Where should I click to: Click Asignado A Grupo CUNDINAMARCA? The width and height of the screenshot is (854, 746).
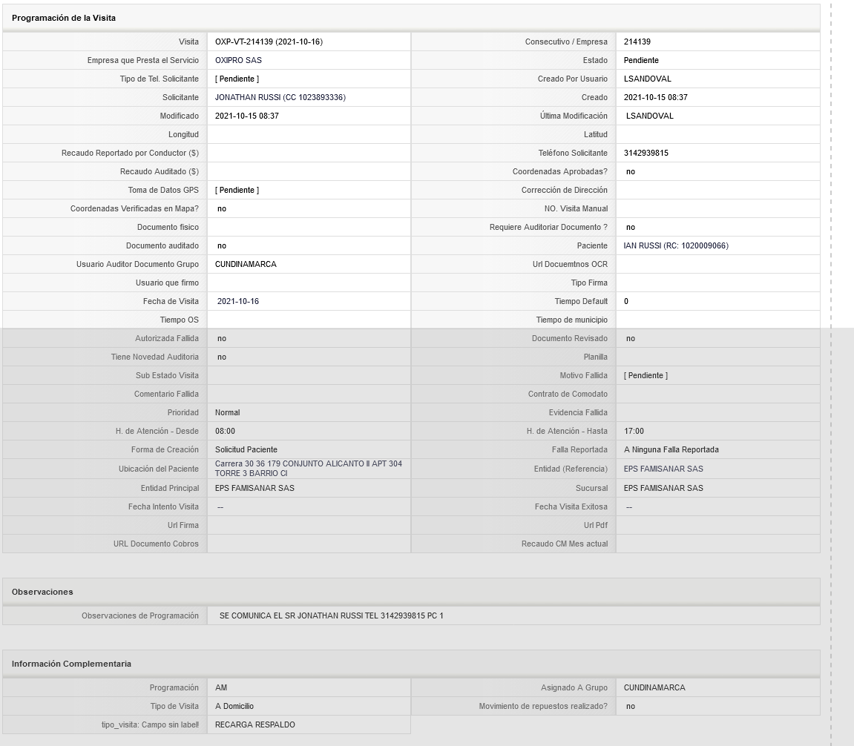[654, 687]
